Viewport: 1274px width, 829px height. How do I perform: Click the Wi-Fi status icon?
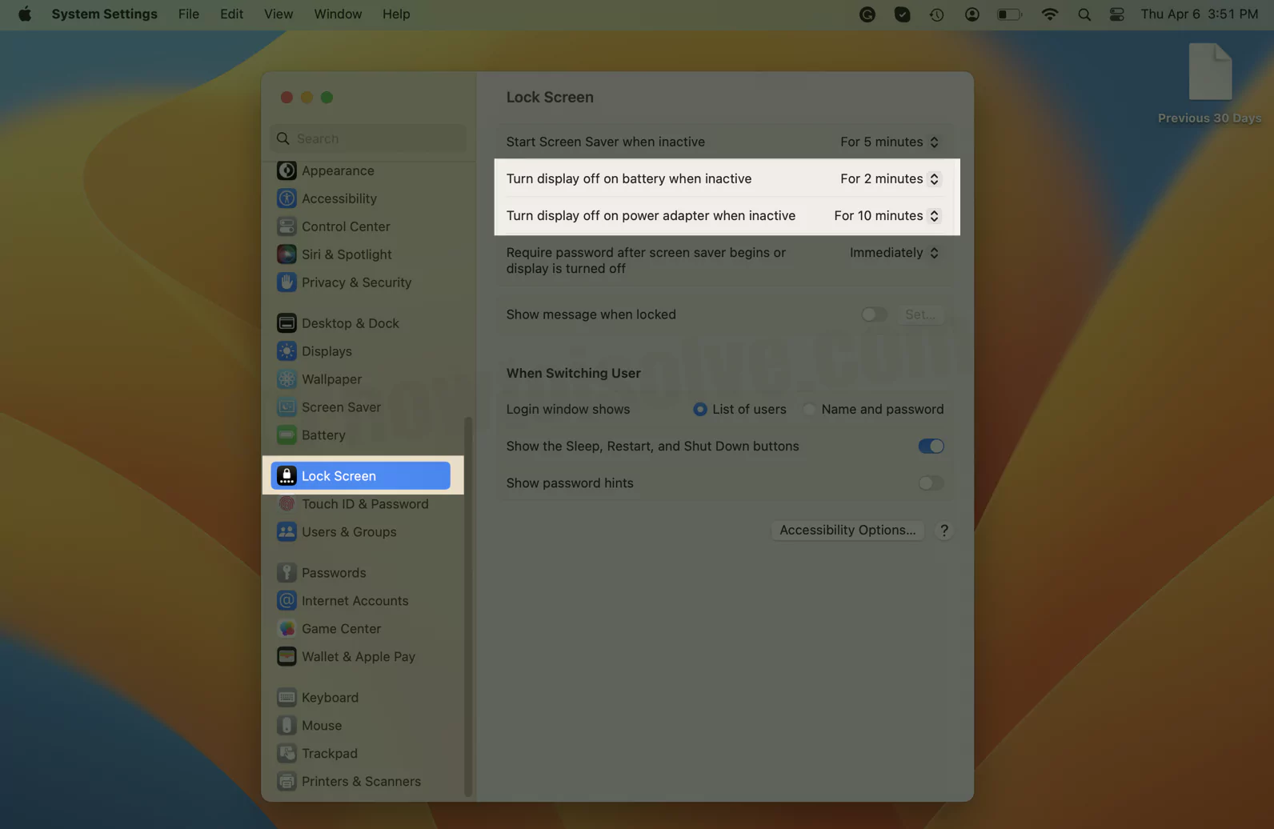click(1049, 14)
